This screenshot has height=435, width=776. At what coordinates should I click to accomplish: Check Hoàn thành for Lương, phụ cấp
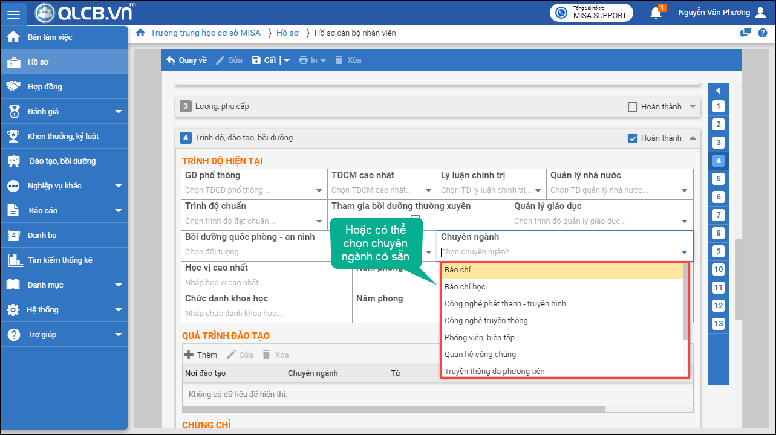pyautogui.click(x=633, y=107)
